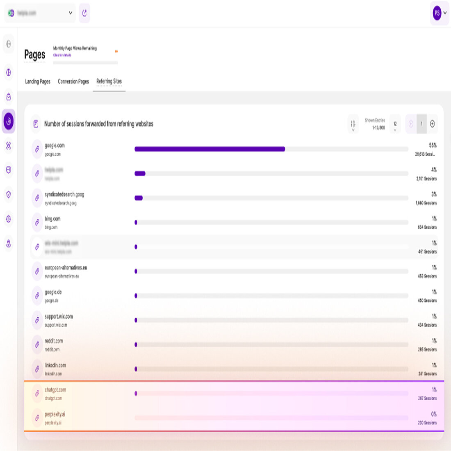The image size is (451, 451).
Task: Go to the next page with the arrow button
Action: 433,124
